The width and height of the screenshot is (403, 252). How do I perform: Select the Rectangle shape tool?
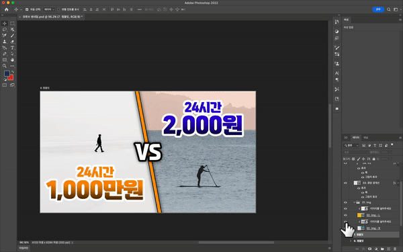pyautogui.click(x=5, y=60)
